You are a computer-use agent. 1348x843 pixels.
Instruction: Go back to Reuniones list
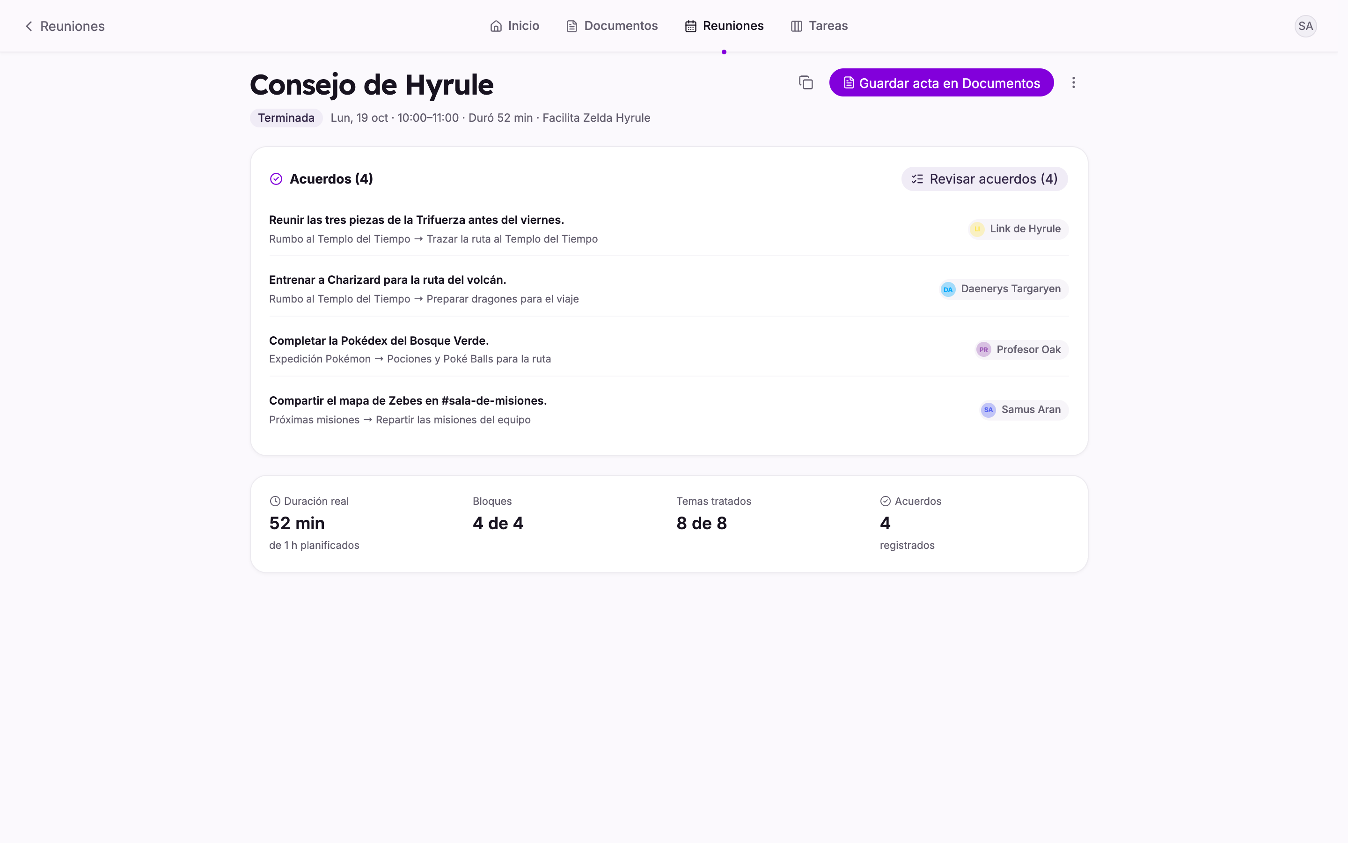tap(64, 26)
